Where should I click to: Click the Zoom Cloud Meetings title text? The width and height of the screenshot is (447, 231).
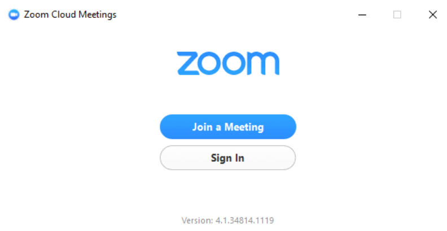click(x=70, y=15)
